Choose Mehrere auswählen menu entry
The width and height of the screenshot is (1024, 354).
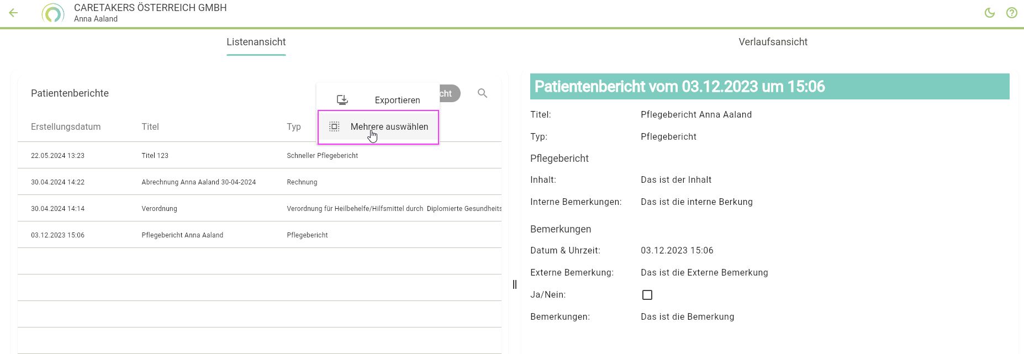click(x=389, y=126)
